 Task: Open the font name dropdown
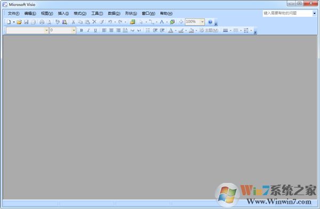coord(46,30)
